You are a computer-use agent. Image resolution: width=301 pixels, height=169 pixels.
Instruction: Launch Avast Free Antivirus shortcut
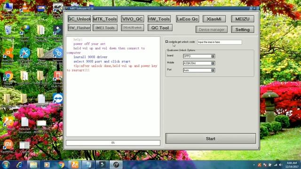[x=8, y=55]
